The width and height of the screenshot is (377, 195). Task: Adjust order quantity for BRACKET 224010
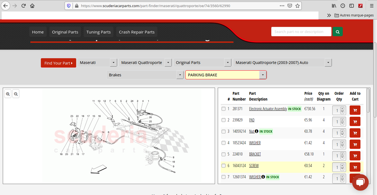tap(338, 156)
